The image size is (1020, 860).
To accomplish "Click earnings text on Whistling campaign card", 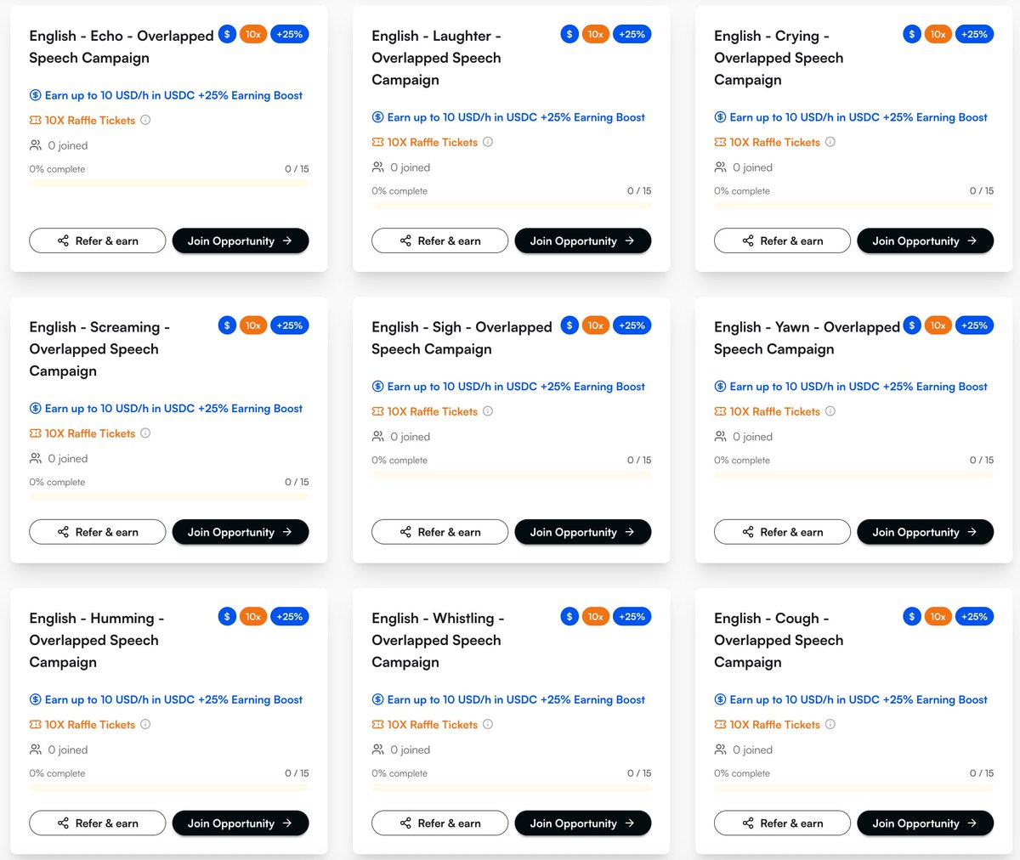I will (508, 699).
